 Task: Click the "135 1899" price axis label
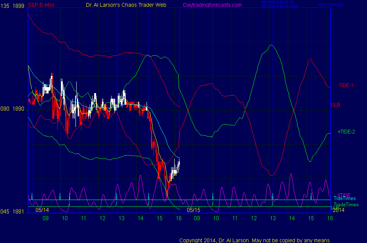point(12,6)
